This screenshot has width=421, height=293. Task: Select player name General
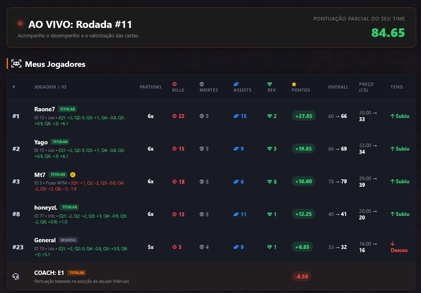pos(45,240)
